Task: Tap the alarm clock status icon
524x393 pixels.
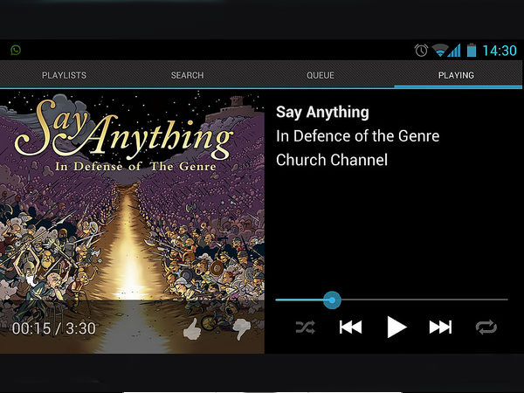Action: [x=421, y=51]
